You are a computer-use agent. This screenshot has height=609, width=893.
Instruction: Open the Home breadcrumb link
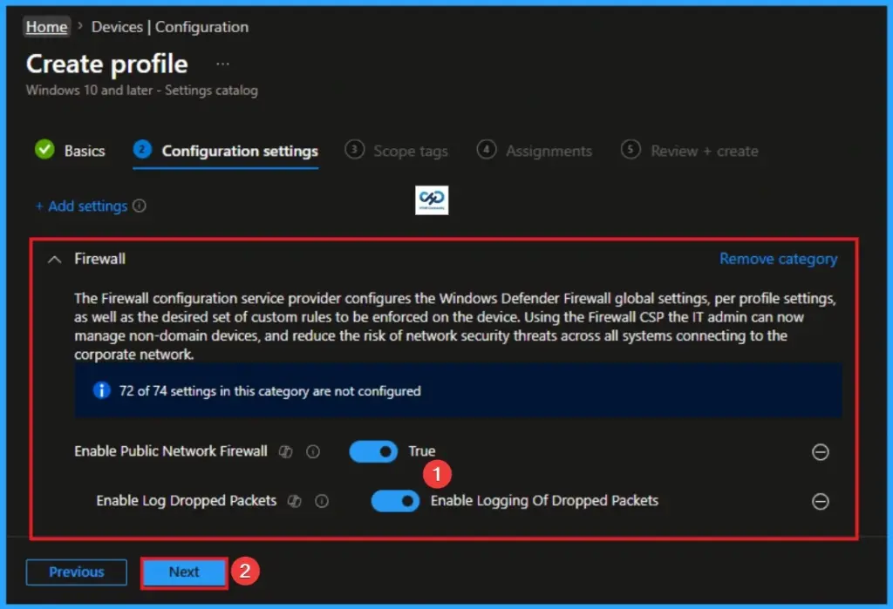(x=46, y=26)
